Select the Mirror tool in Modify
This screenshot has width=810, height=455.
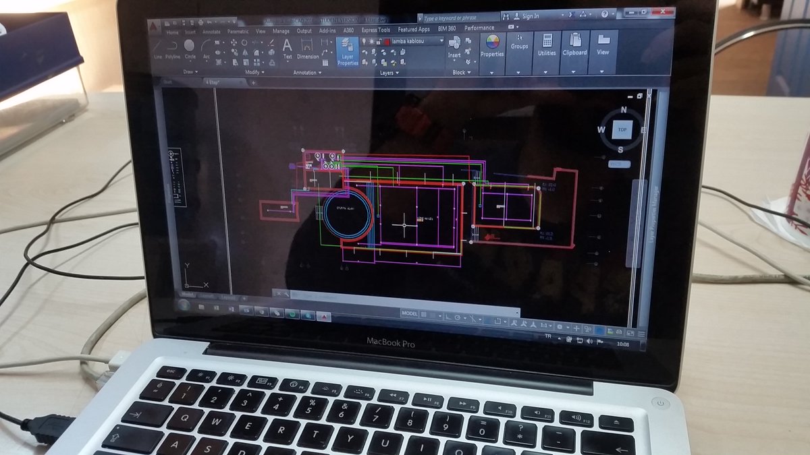(x=245, y=51)
